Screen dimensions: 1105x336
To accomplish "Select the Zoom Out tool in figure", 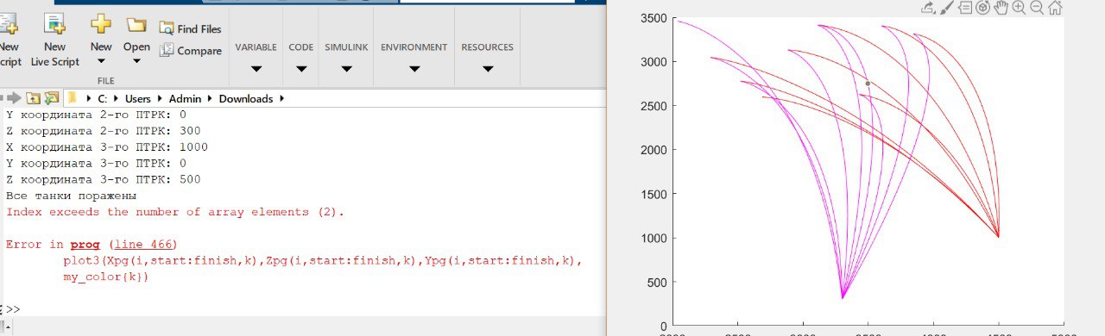I will 1038,8.
